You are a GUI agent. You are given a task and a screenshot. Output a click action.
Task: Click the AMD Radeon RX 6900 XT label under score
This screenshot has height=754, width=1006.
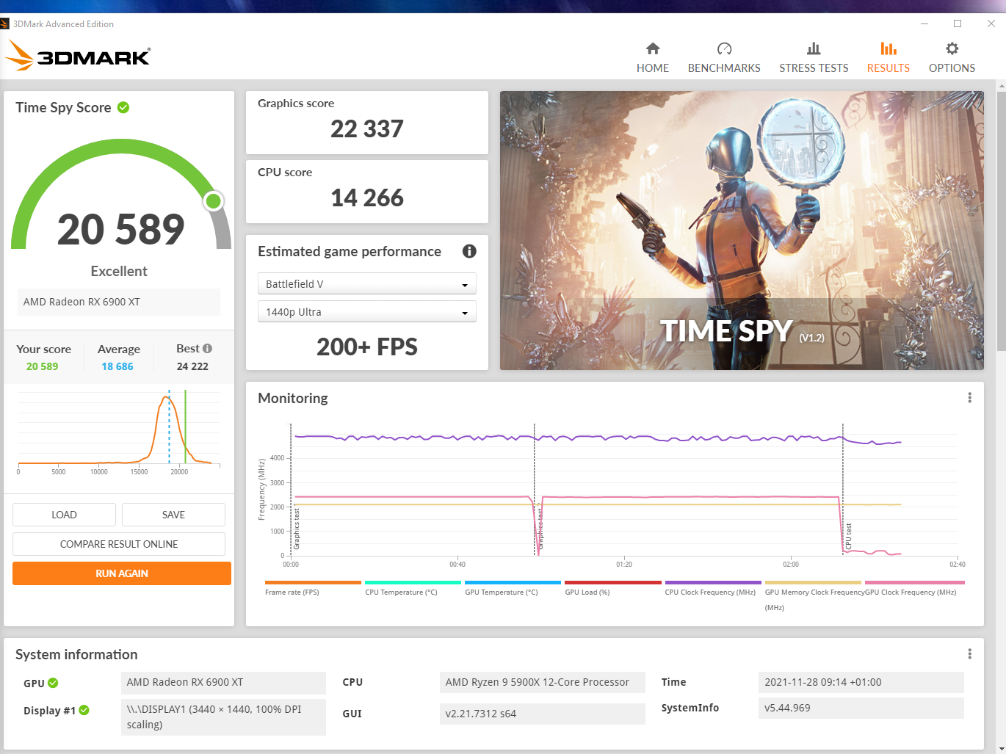pos(119,302)
